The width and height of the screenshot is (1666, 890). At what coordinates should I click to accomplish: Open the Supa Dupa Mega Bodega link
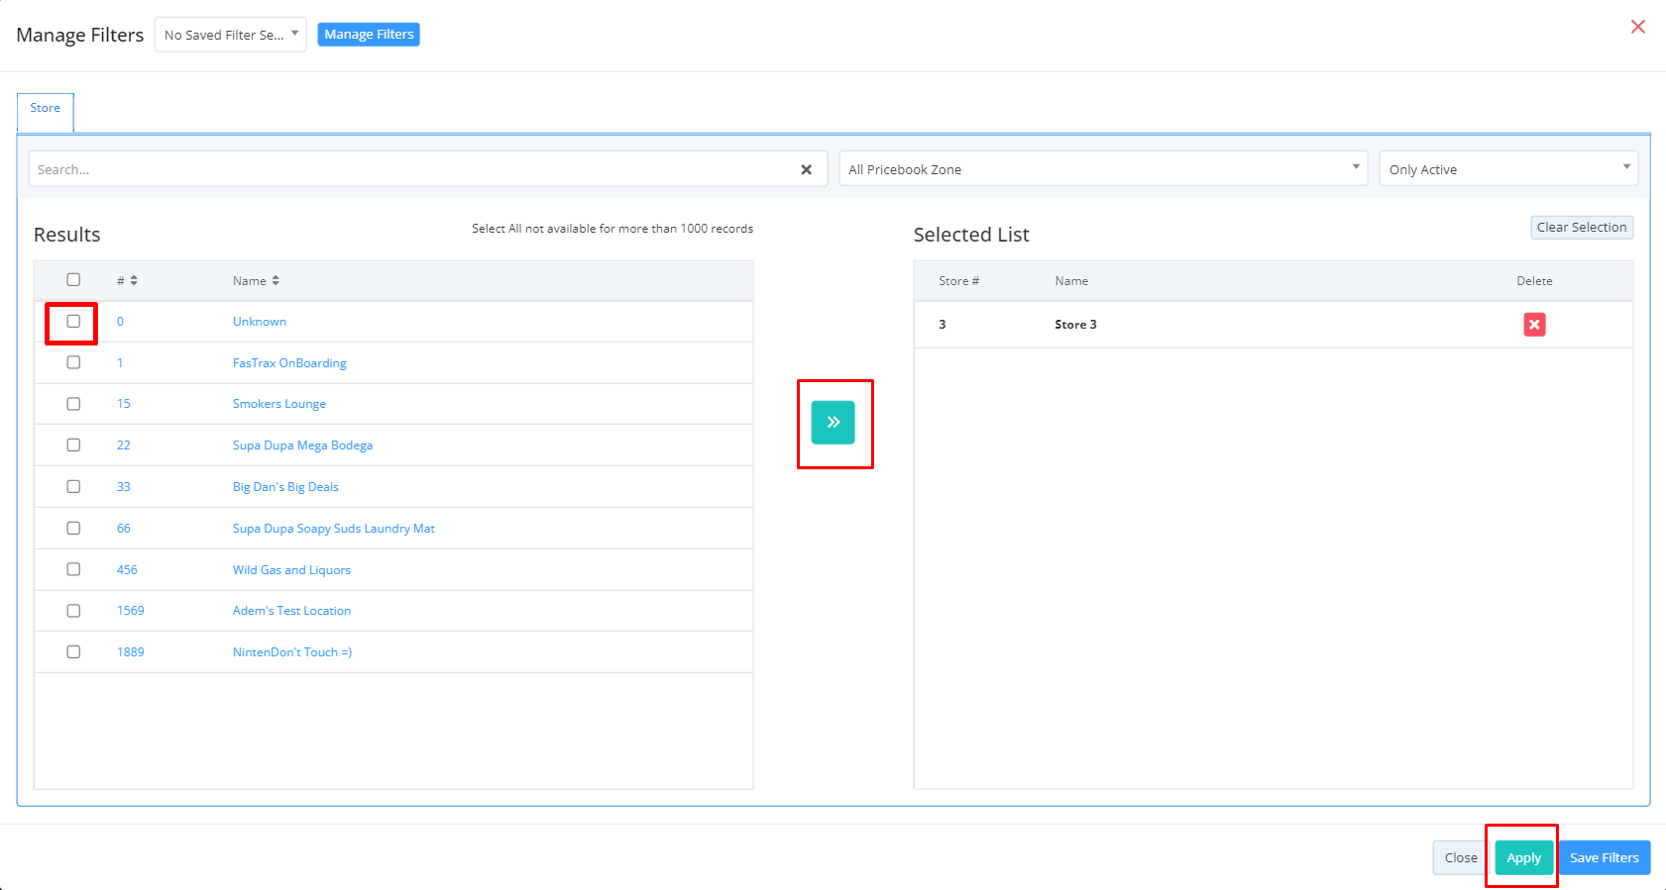coord(302,445)
